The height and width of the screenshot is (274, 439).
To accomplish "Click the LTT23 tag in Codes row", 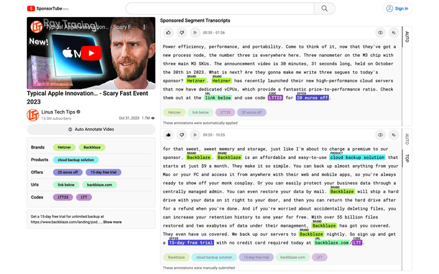I will coord(63,197).
